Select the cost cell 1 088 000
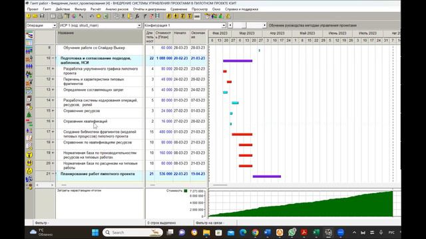426x239 pixels. click(x=164, y=58)
